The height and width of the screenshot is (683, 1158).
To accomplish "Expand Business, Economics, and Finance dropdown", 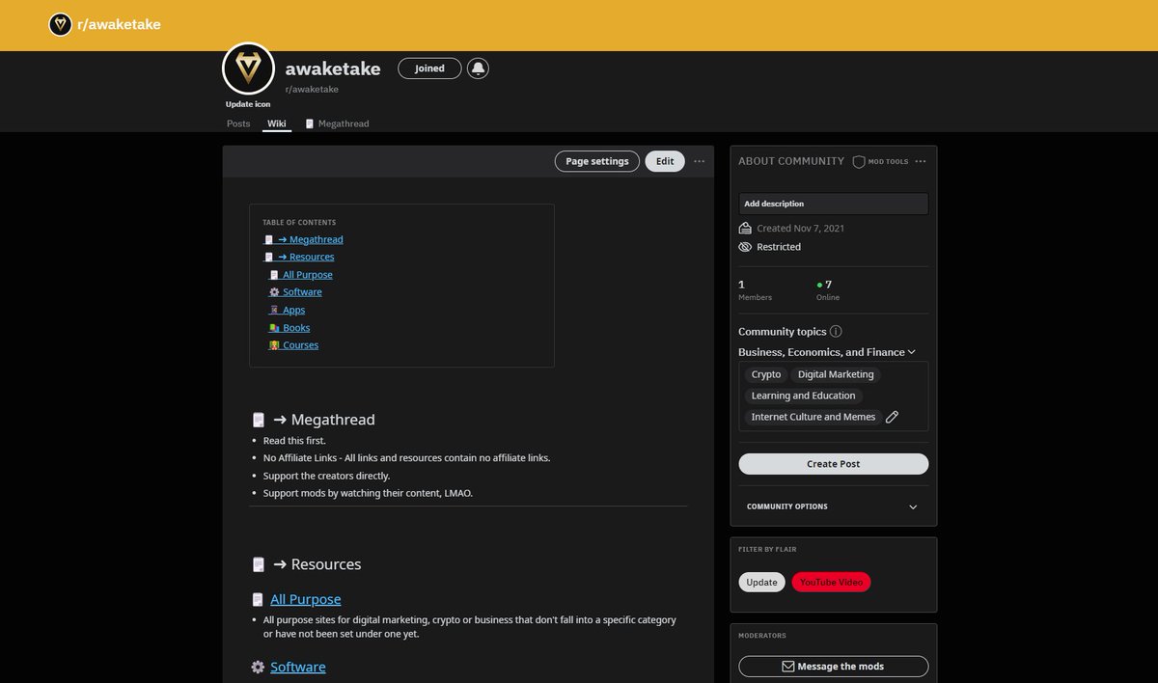I will [827, 352].
